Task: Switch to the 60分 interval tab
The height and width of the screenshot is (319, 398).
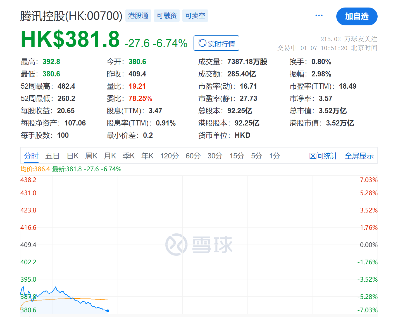Action: [193, 156]
